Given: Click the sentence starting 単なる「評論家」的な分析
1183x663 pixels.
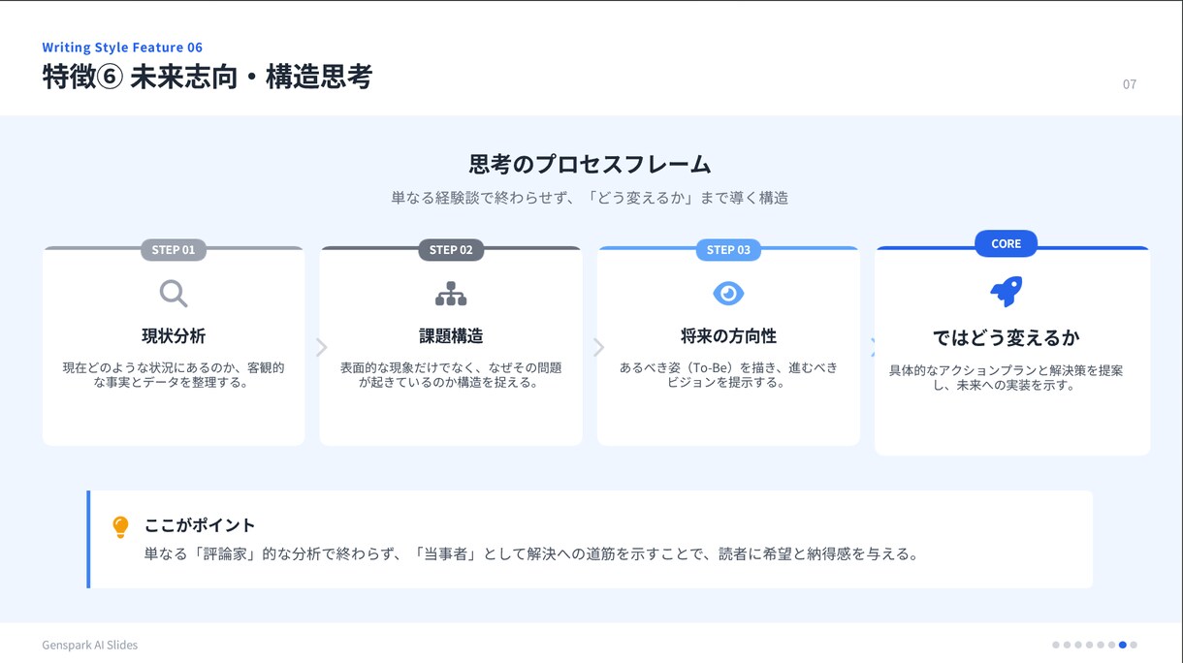Looking at the screenshot, I should 530,554.
